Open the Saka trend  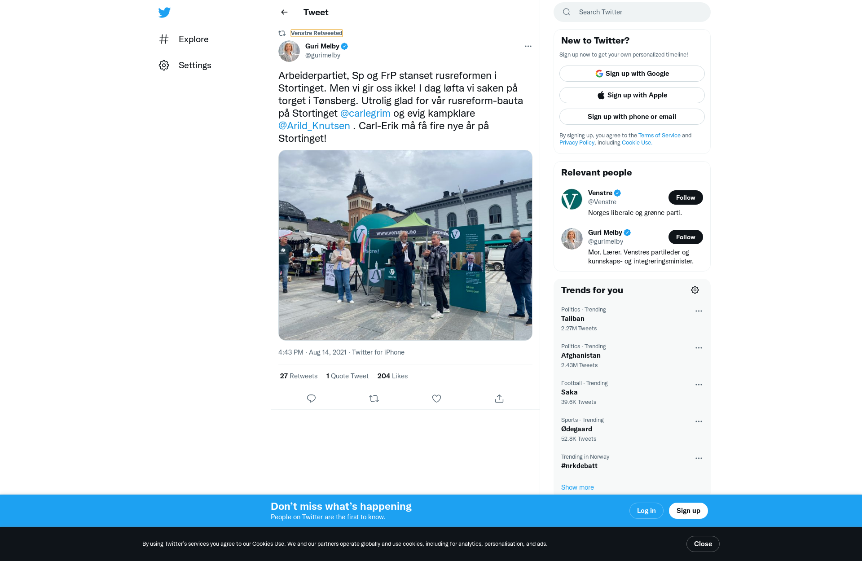[x=569, y=392]
